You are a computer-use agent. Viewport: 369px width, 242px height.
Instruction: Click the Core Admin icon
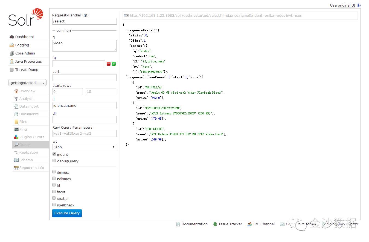(x=11, y=53)
